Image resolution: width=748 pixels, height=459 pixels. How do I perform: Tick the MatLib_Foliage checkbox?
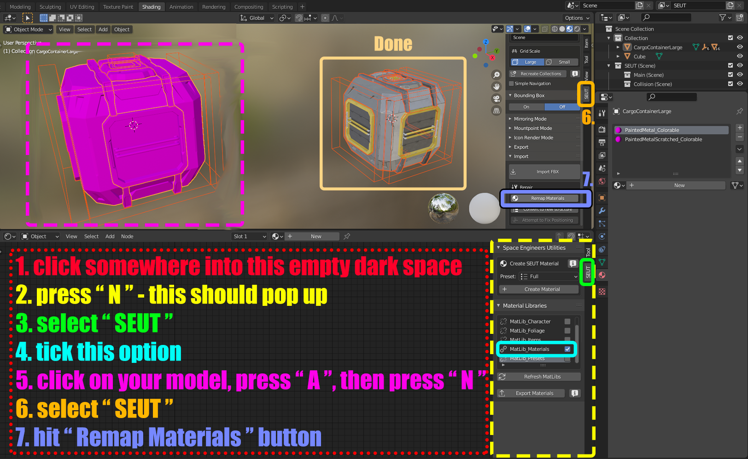click(567, 331)
